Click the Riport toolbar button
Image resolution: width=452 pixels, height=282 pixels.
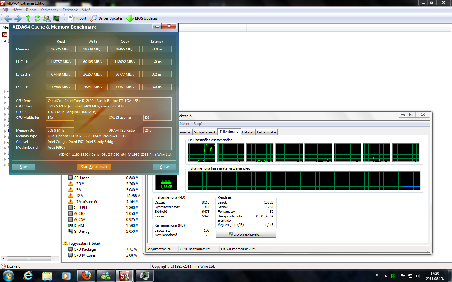pos(77,18)
